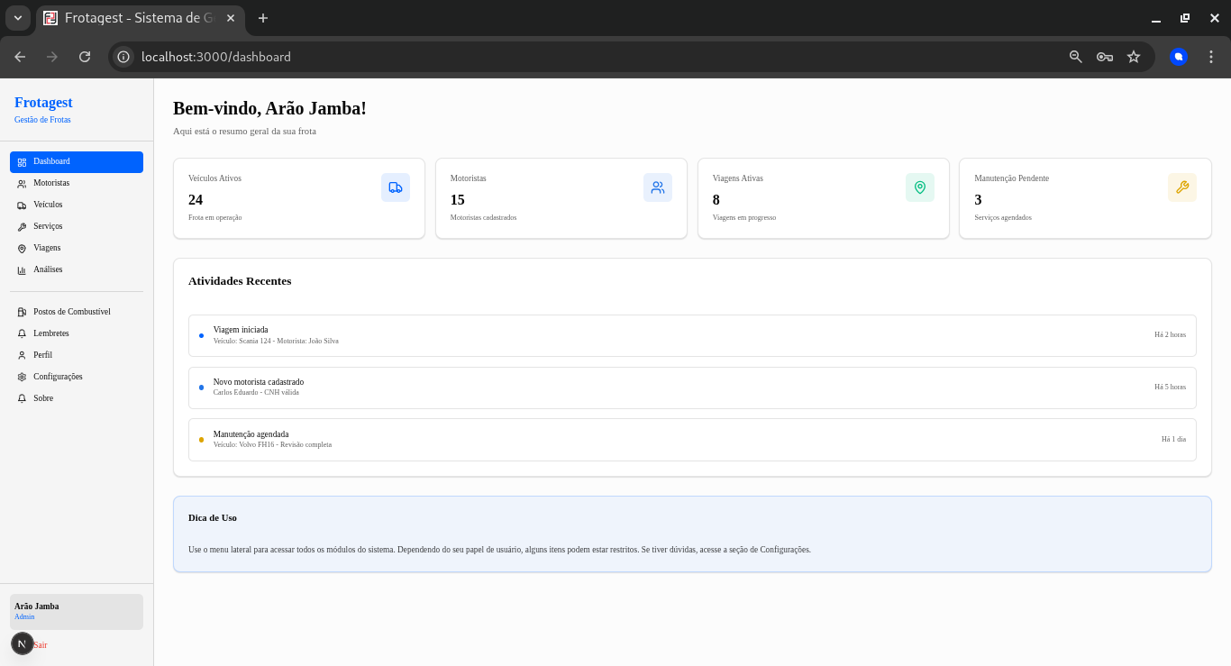Click the browser back arrow

[20, 57]
